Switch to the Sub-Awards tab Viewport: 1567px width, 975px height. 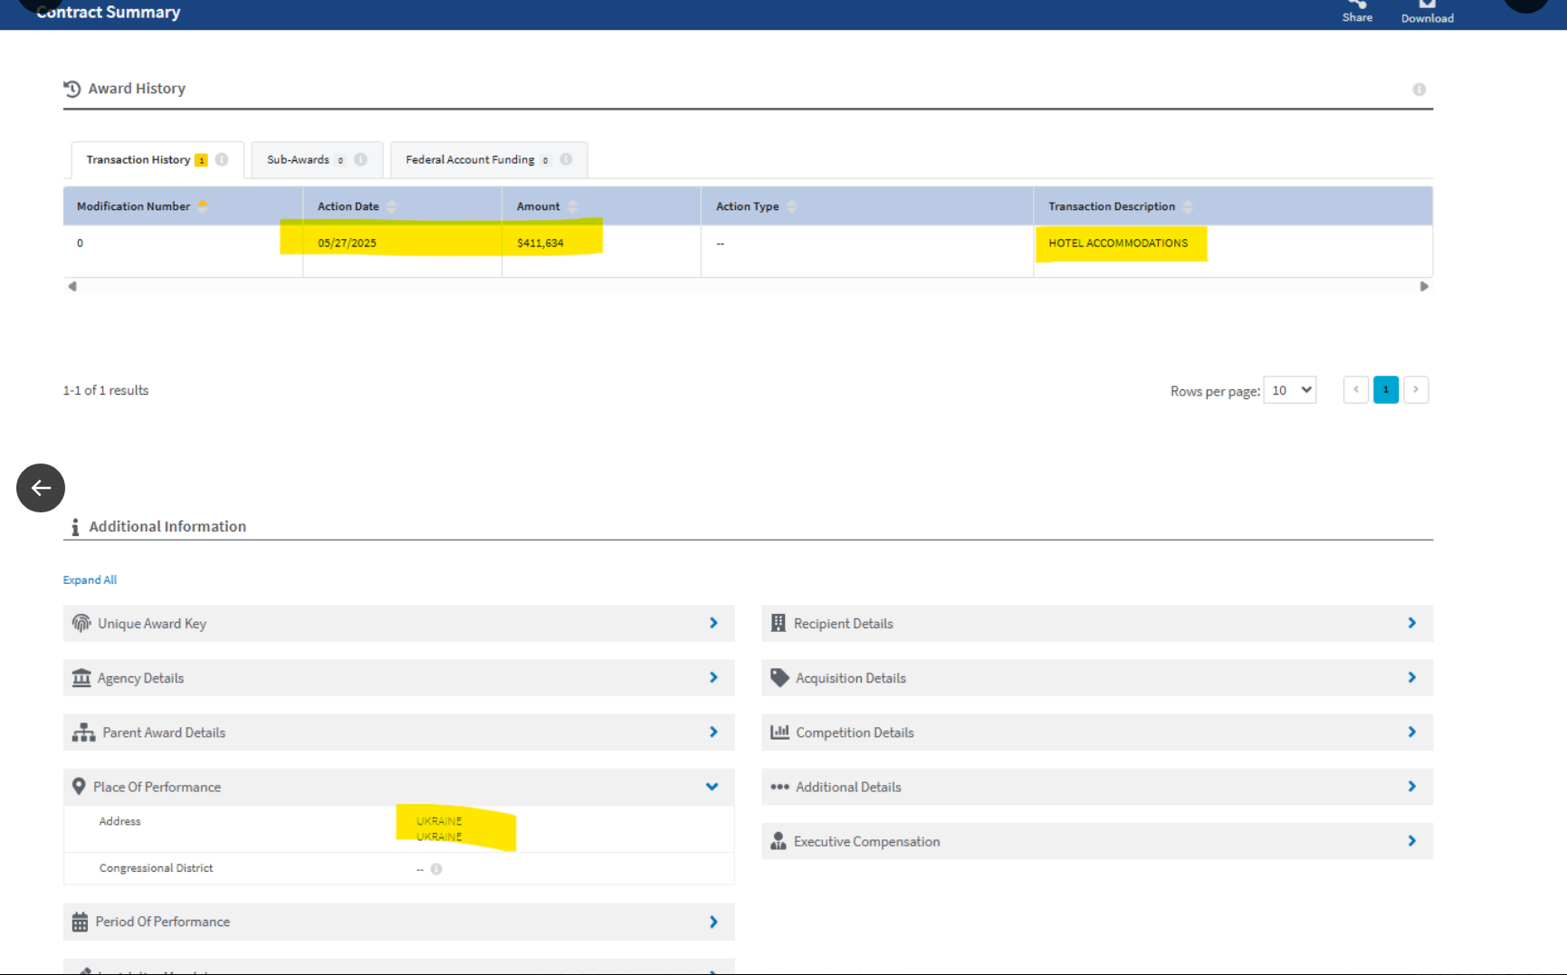[x=317, y=160]
